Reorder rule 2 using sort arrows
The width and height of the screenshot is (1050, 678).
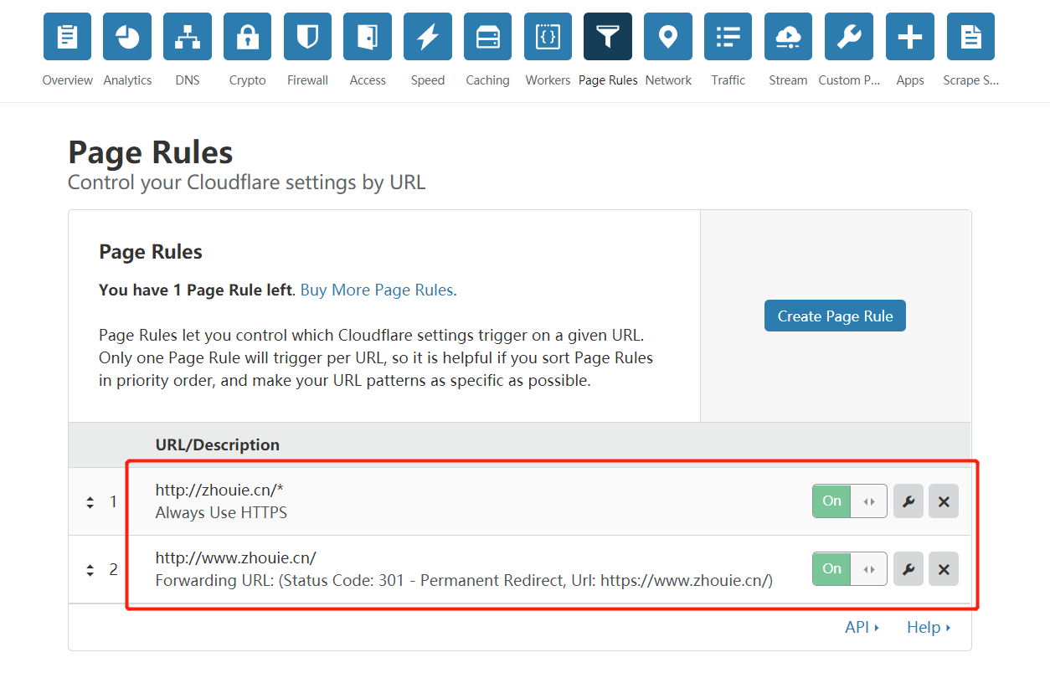[x=90, y=570]
